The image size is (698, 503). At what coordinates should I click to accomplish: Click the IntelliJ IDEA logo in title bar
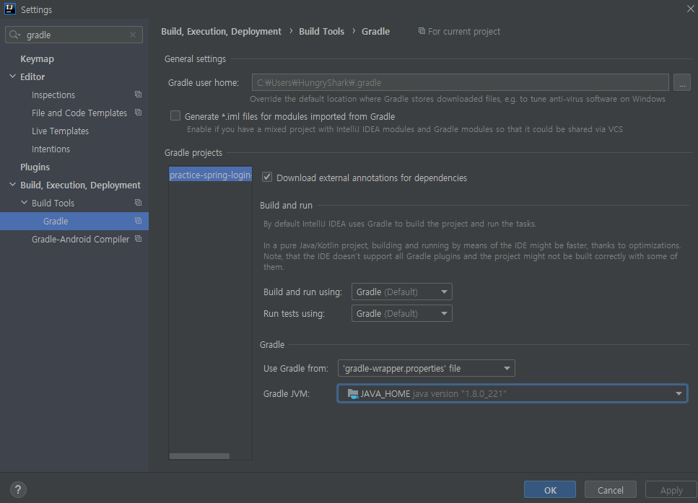click(10, 9)
